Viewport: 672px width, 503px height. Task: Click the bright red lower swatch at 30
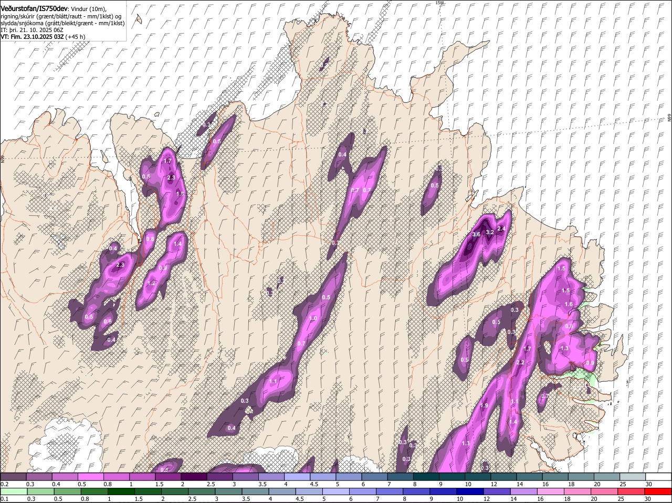tap(658, 492)
